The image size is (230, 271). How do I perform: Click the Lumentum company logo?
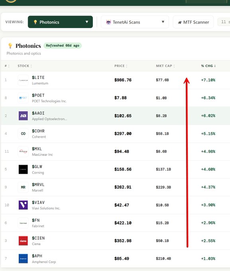tap(23, 80)
